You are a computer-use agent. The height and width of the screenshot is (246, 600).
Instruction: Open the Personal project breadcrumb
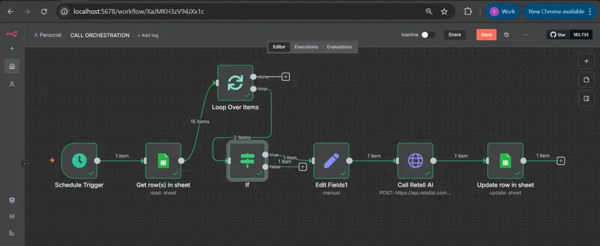(47, 35)
